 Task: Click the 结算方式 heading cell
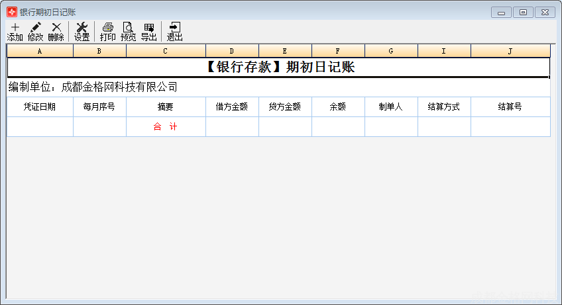click(444, 107)
